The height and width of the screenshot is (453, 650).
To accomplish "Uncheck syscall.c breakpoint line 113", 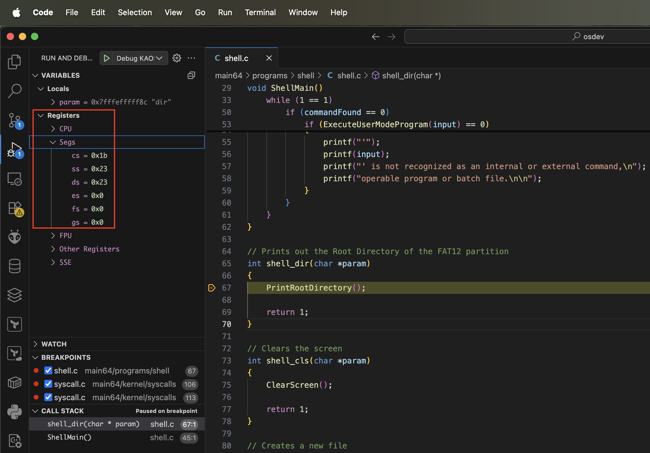I will pyautogui.click(x=48, y=397).
